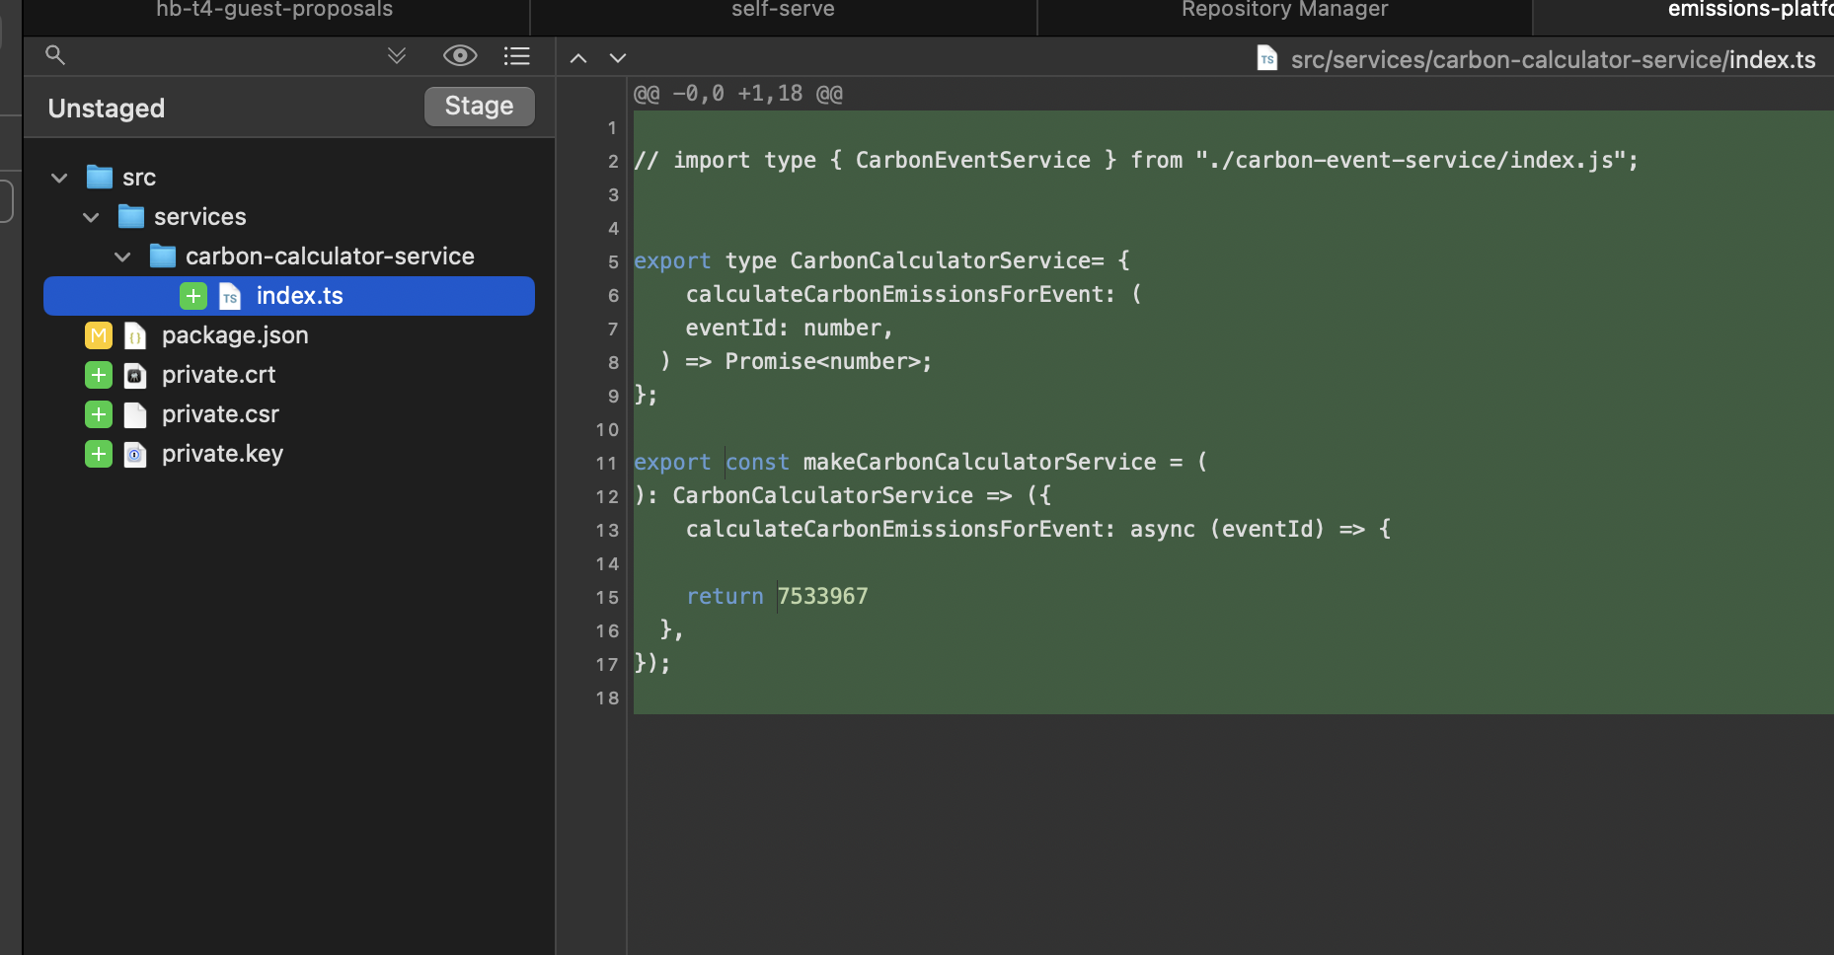Switch to list view icon
Image resolution: width=1834 pixels, height=955 pixels.
click(516, 55)
